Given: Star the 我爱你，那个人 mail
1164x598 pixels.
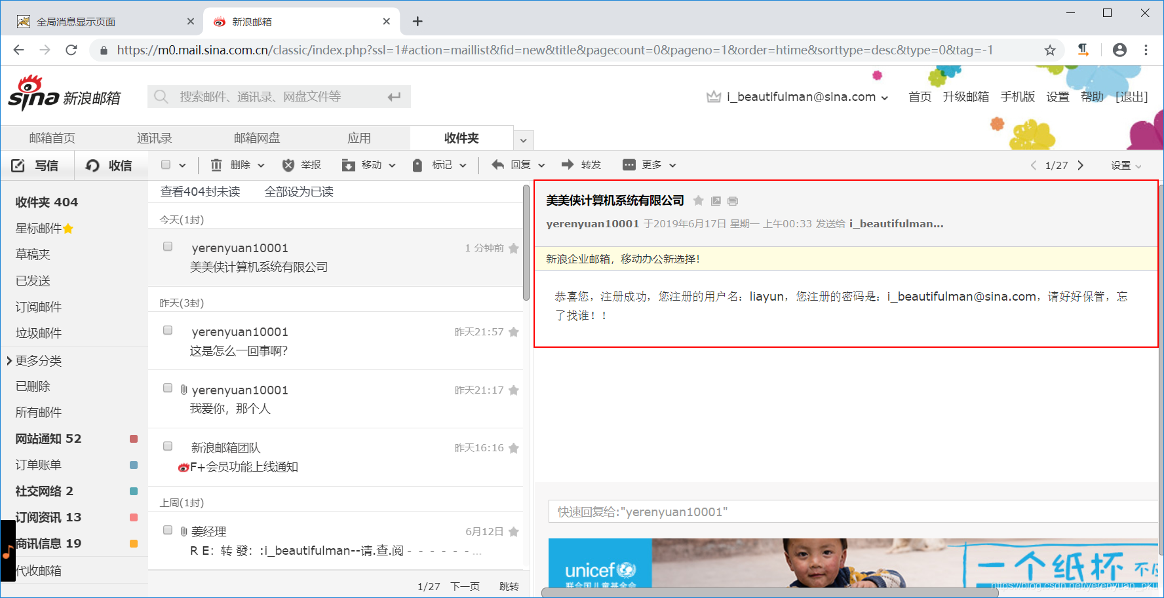Looking at the screenshot, I should 514,390.
